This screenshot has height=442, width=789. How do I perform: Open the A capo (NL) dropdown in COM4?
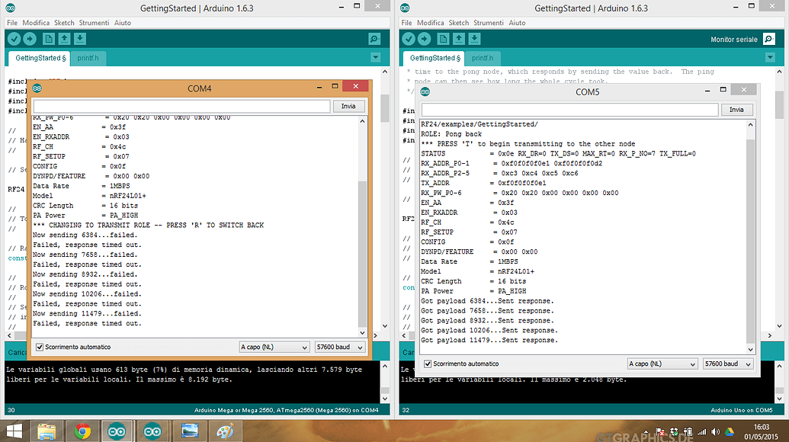(274, 347)
